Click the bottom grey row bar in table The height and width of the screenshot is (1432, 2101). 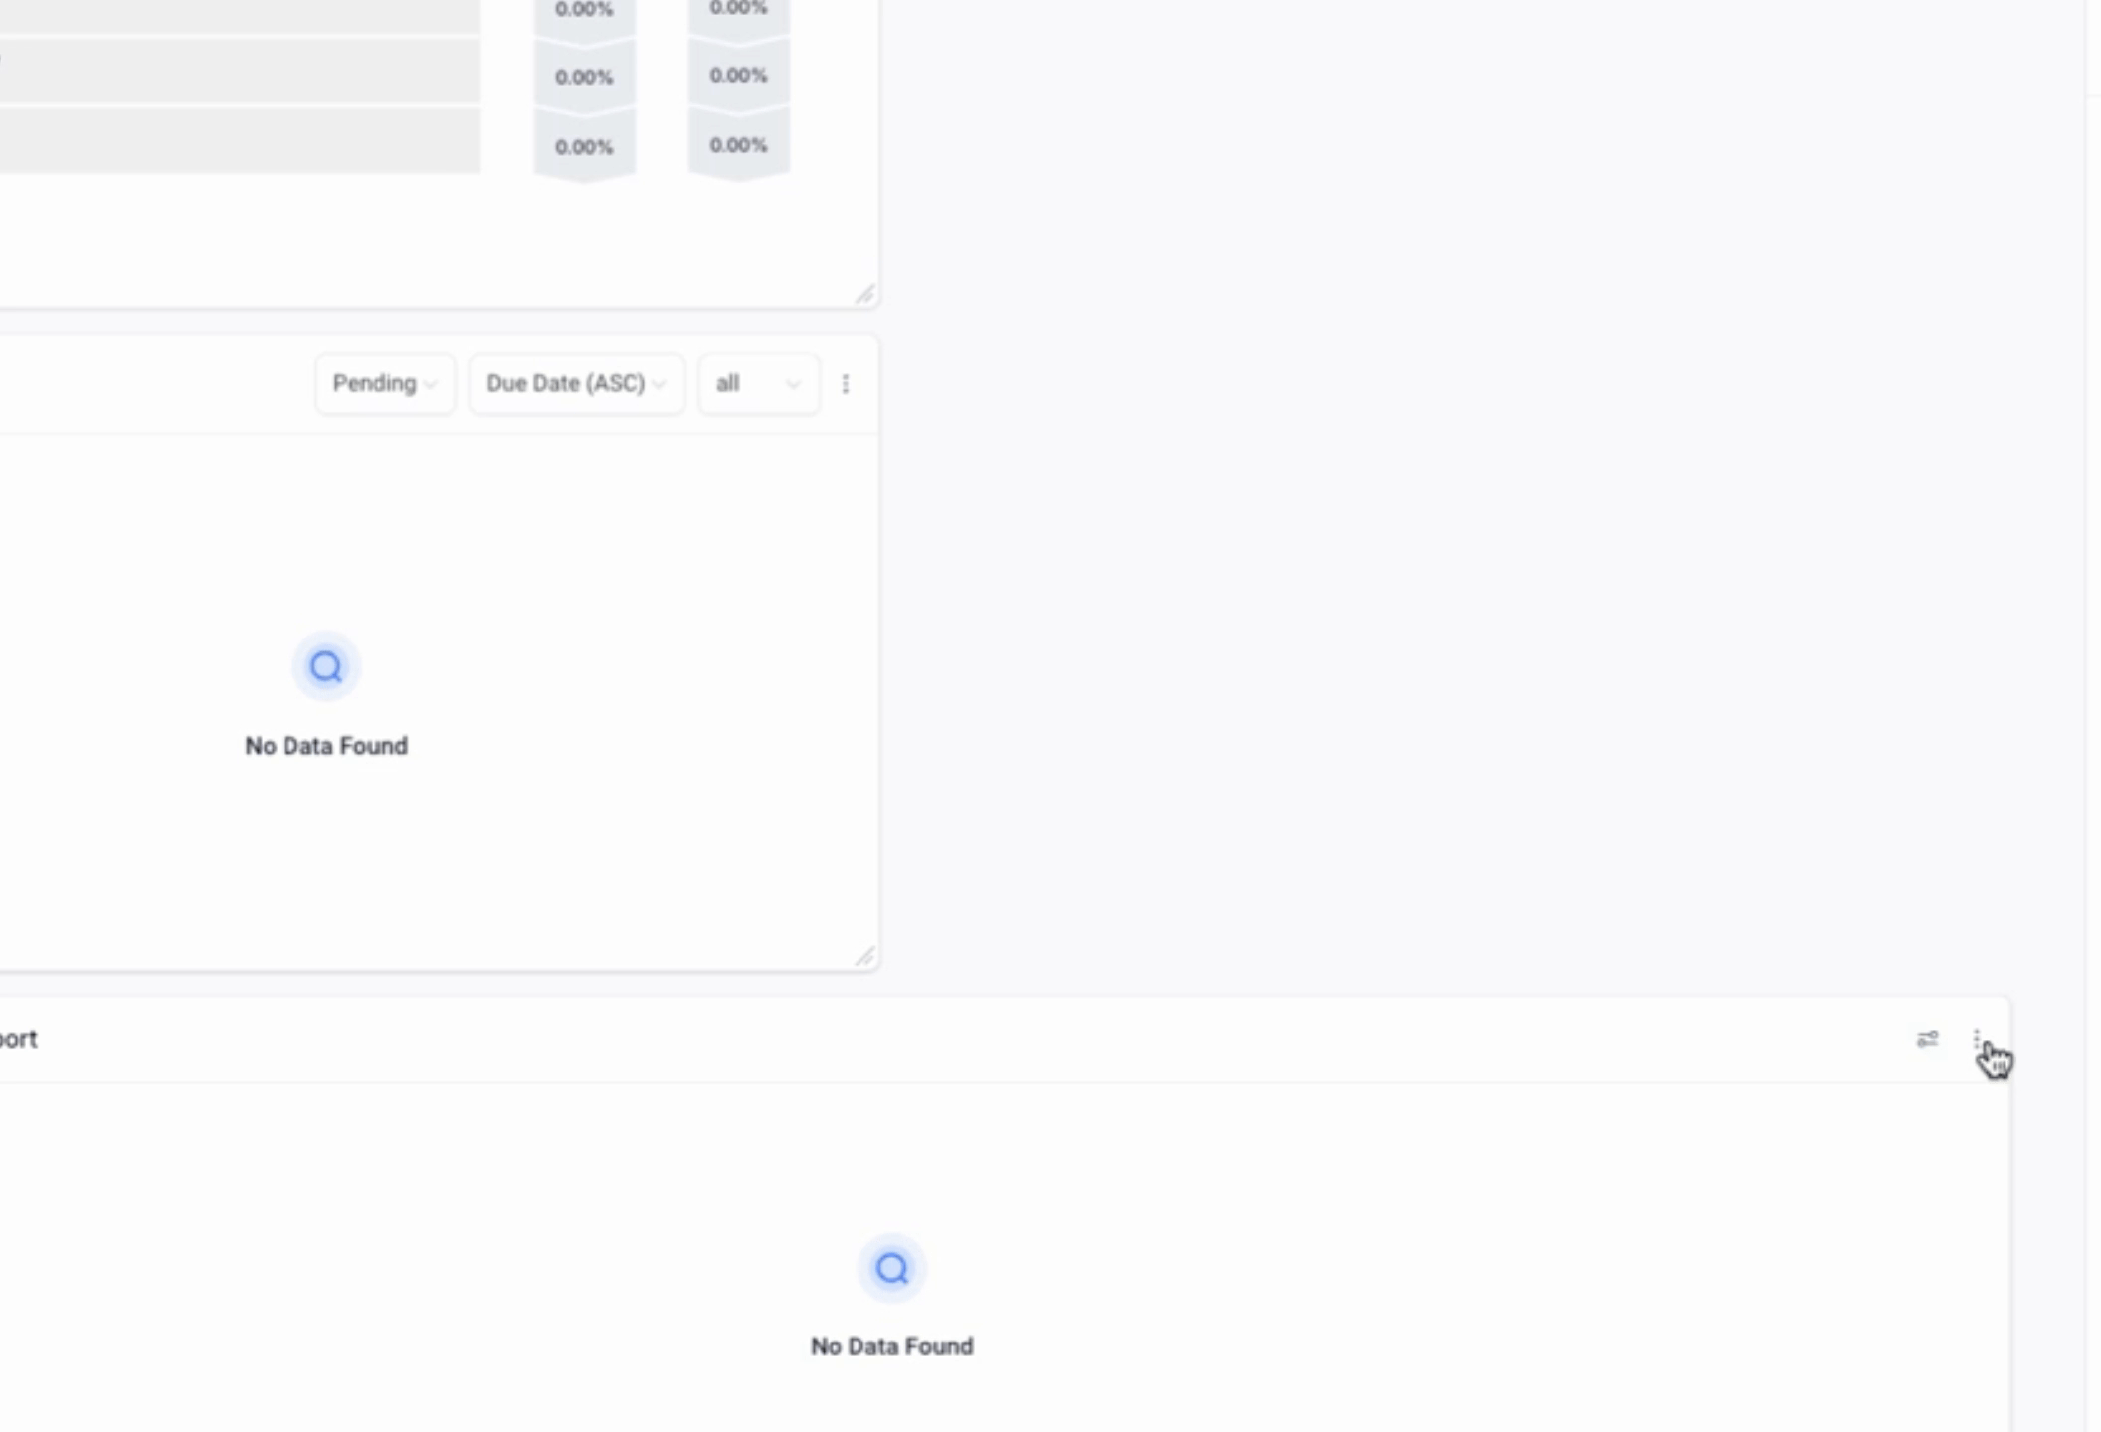coord(239,140)
